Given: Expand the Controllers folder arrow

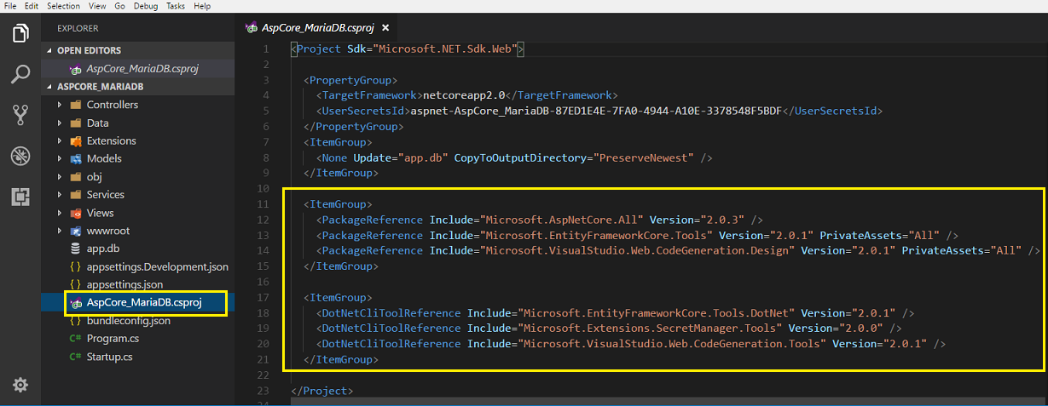Looking at the screenshot, I should tap(59, 105).
